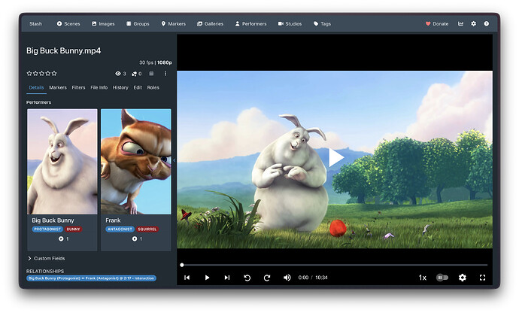Rate scene with the first star
This screenshot has width=519, height=313.
(29, 74)
